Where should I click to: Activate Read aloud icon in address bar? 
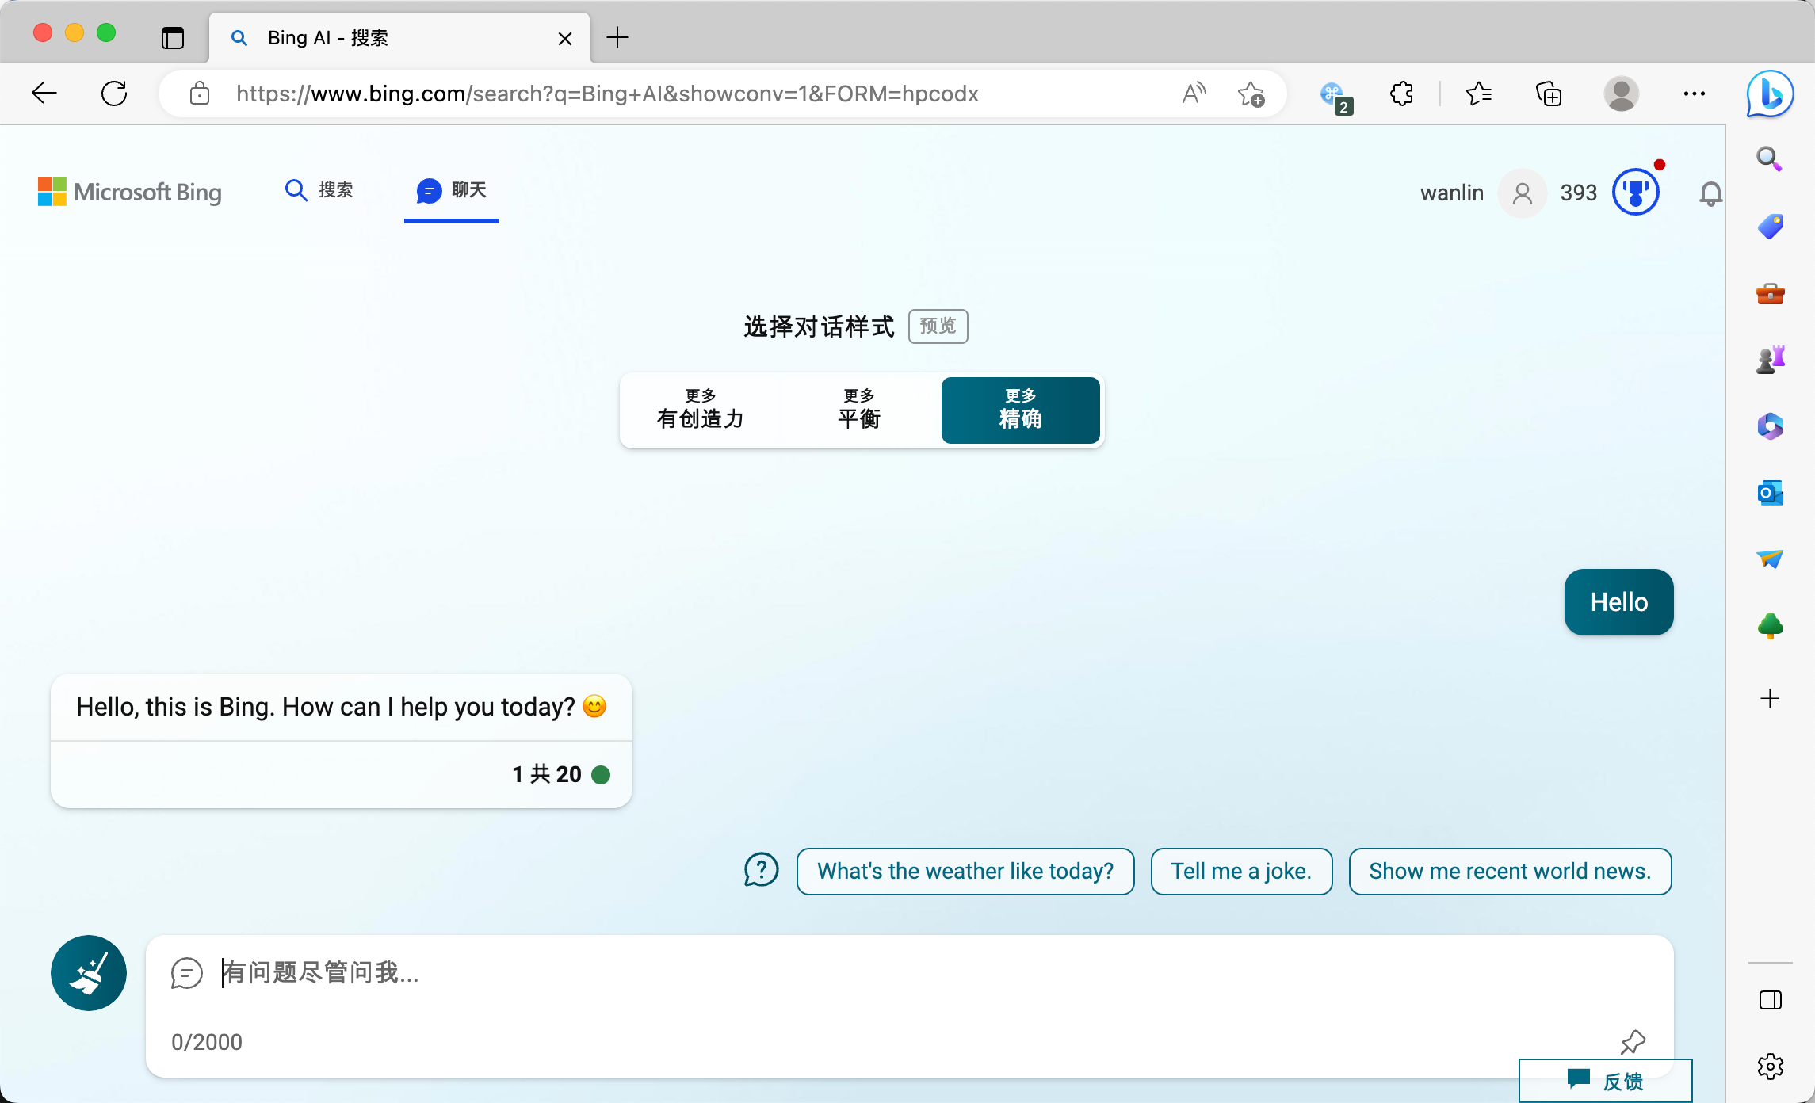[x=1194, y=94]
